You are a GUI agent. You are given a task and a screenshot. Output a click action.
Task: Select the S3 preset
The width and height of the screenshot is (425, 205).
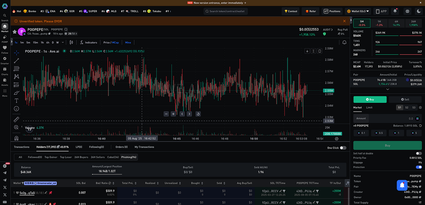414,107
